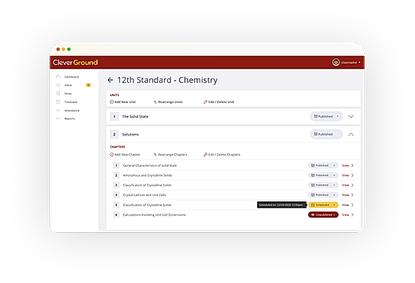Screen dimensions: 415x283
Task: Click the yellow Inbox unread badge
Action: pyautogui.click(x=89, y=85)
